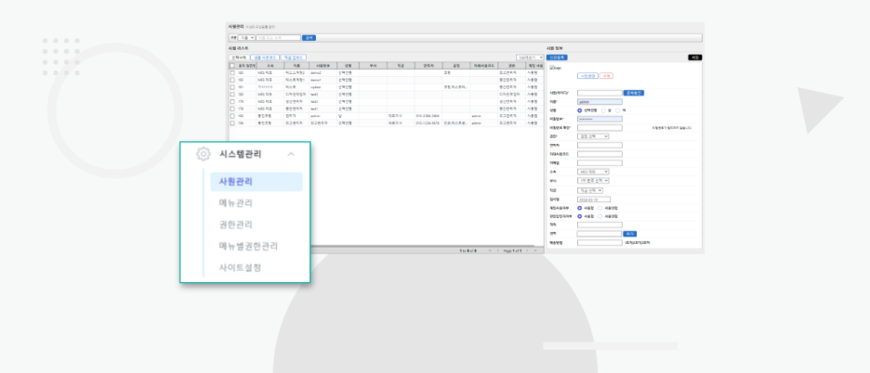
Task: Click the 입사일 date field
Action: (x=594, y=199)
